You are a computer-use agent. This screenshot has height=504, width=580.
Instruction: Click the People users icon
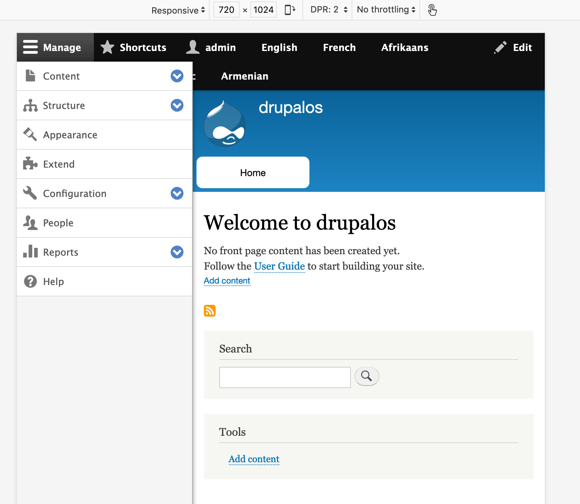(x=30, y=223)
